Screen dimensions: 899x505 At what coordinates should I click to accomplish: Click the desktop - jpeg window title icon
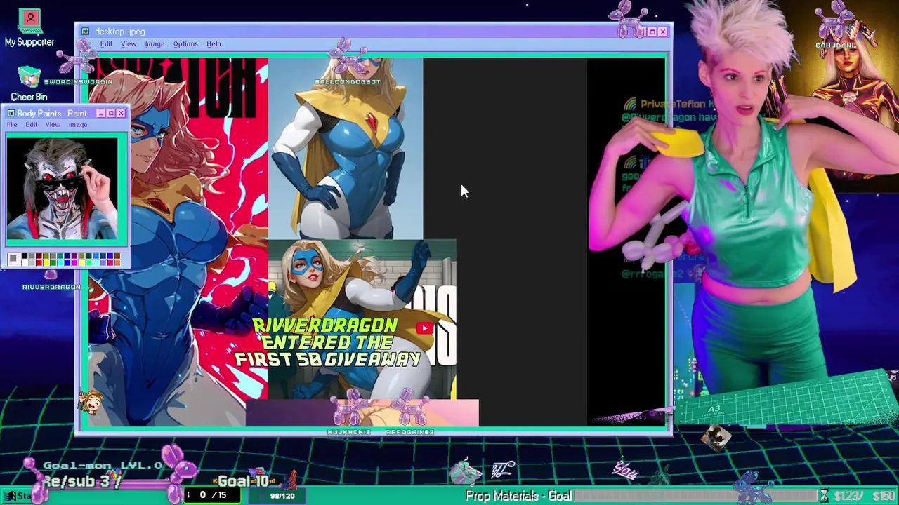tap(85, 32)
